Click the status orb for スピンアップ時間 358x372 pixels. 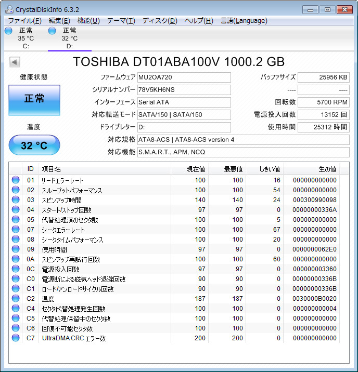point(15,200)
